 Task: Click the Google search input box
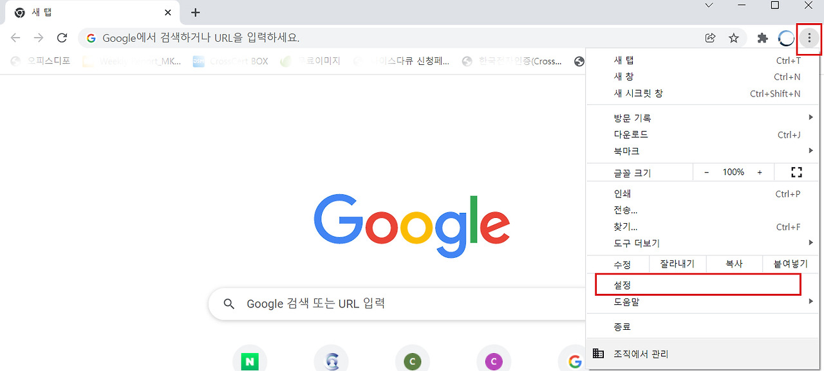pyautogui.click(x=397, y=303)
